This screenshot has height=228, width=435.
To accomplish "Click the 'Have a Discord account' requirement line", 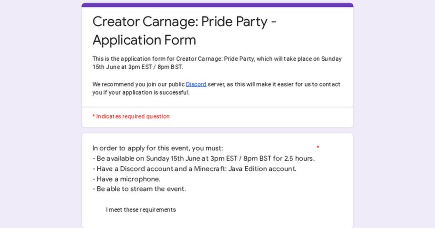I will click(x=194, y=169).
